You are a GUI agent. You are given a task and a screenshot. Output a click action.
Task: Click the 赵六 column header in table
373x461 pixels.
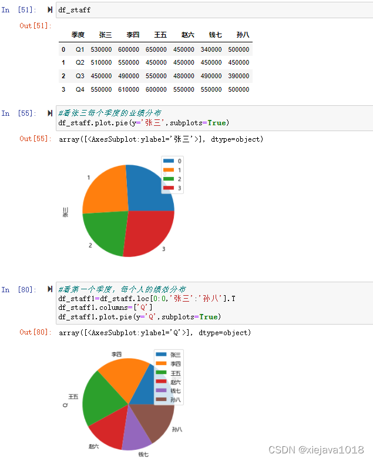(x=188, y=35)
